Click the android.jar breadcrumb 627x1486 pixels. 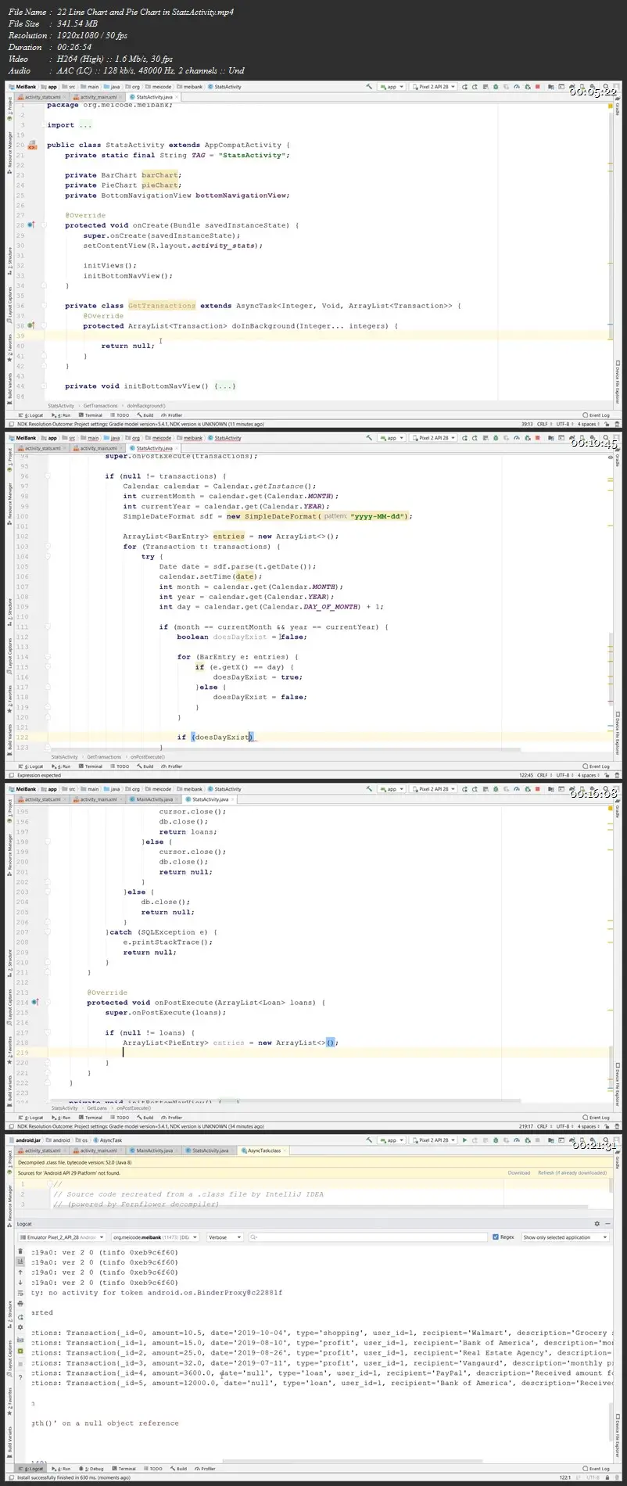tap(27, 1140)
